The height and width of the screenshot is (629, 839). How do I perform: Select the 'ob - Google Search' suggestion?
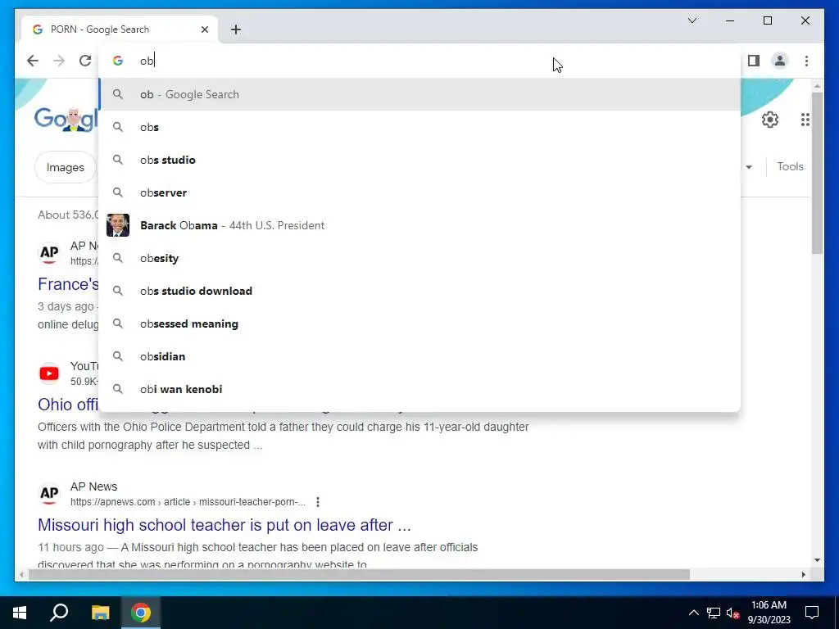point(420,95)
